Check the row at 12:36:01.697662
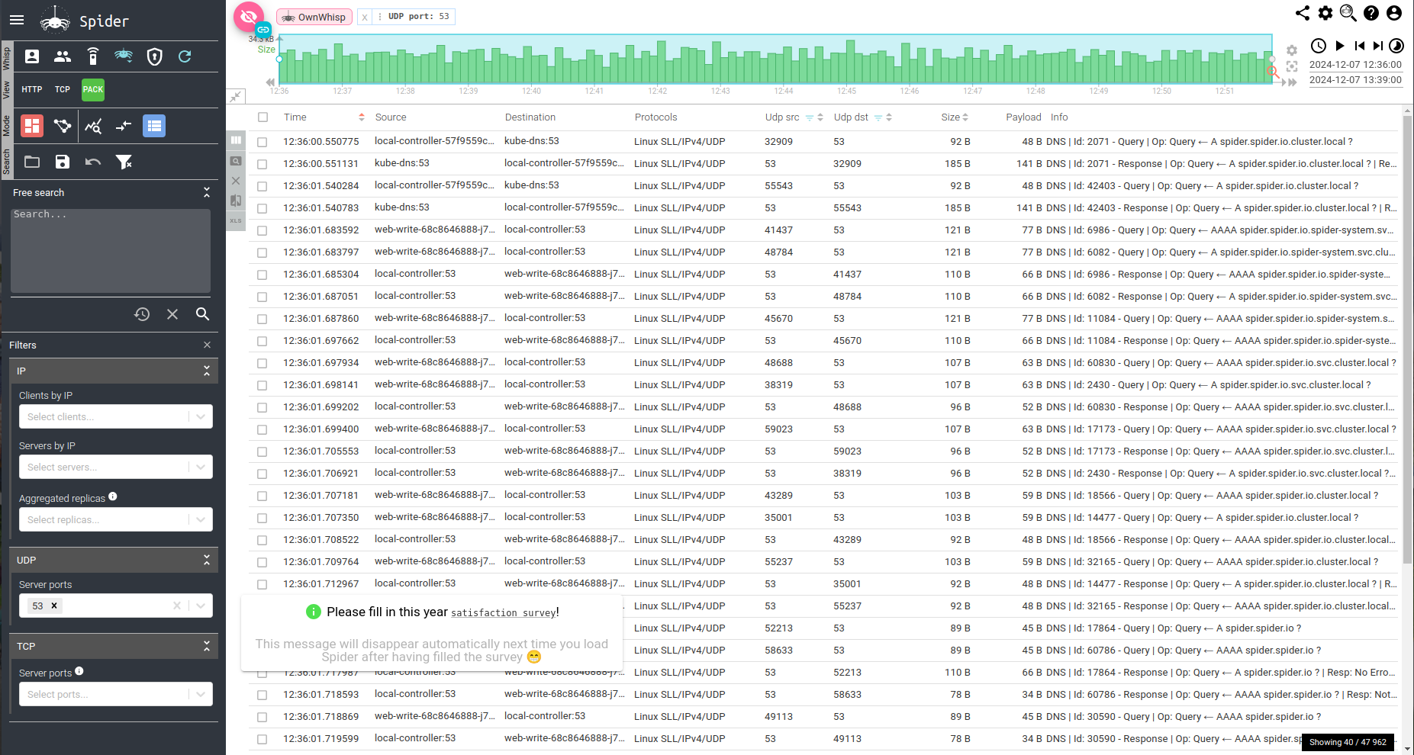 point(263,341)
